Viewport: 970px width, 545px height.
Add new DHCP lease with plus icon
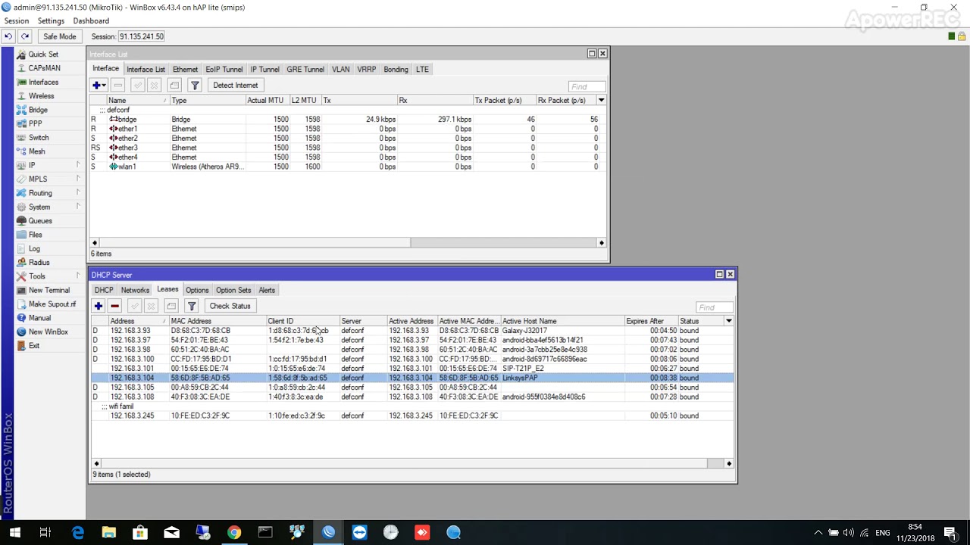pyautogui.click(x=99, y=306)
